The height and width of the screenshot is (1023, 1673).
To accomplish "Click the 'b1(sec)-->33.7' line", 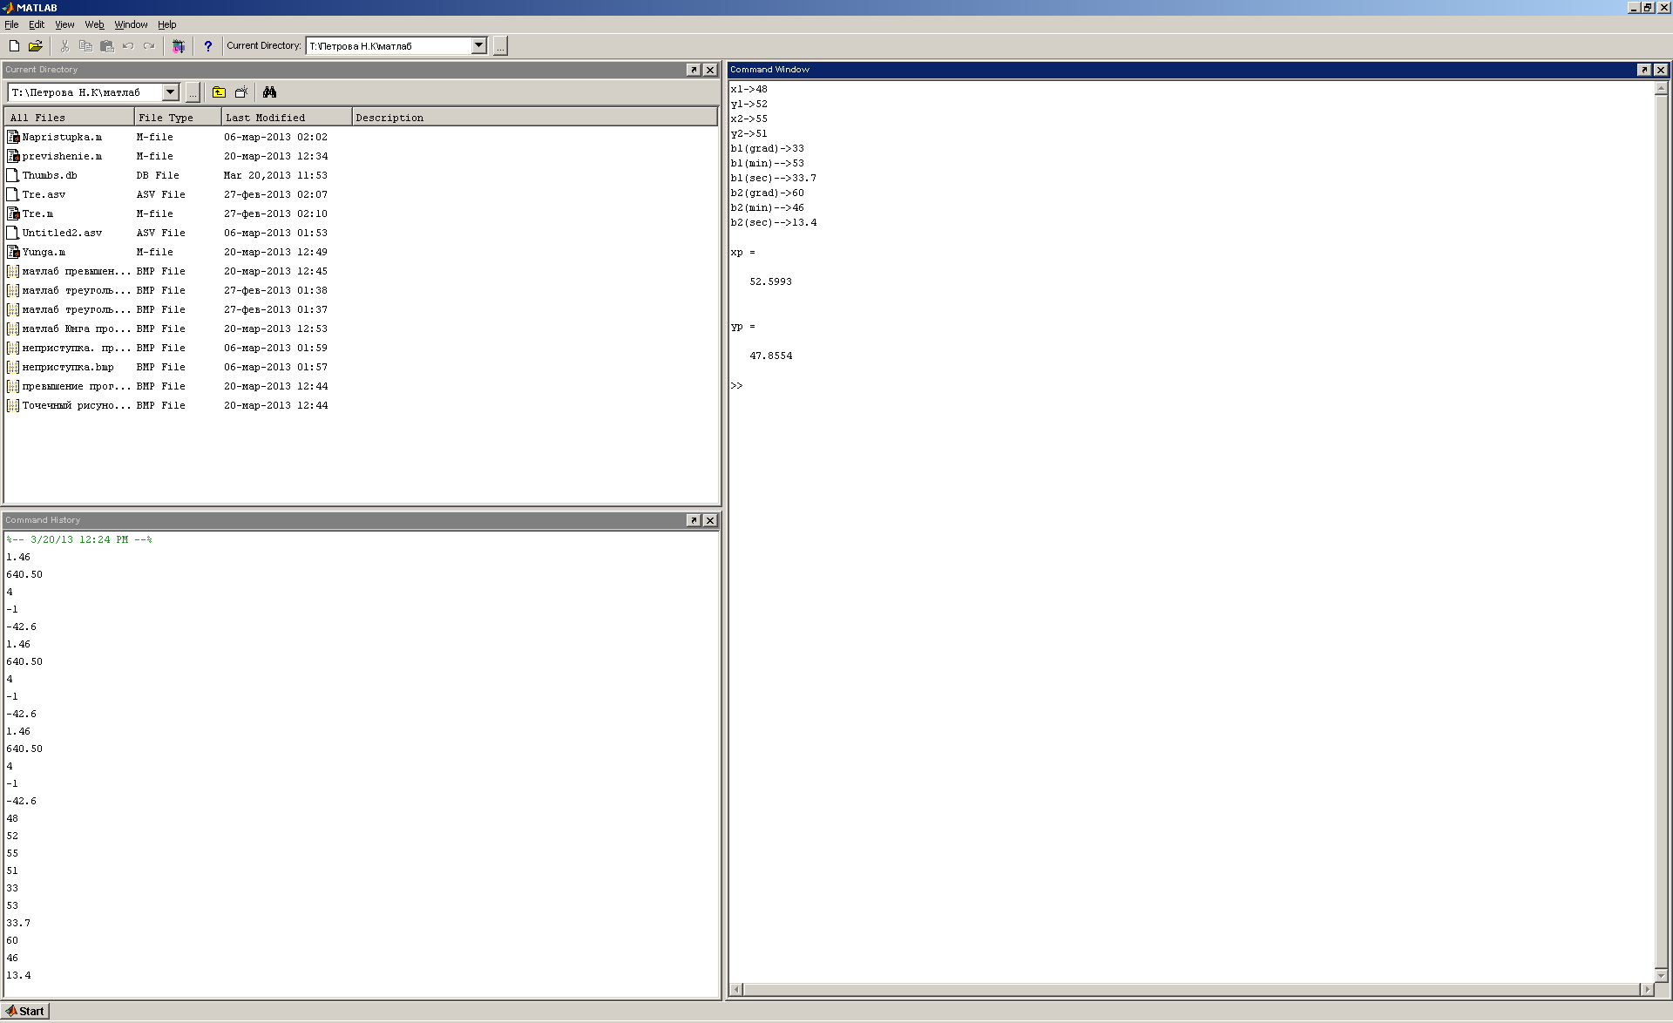I will coord(774,178).
